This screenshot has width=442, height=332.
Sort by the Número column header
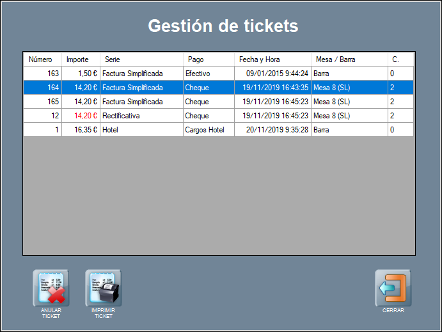click(x=42, y=59)
